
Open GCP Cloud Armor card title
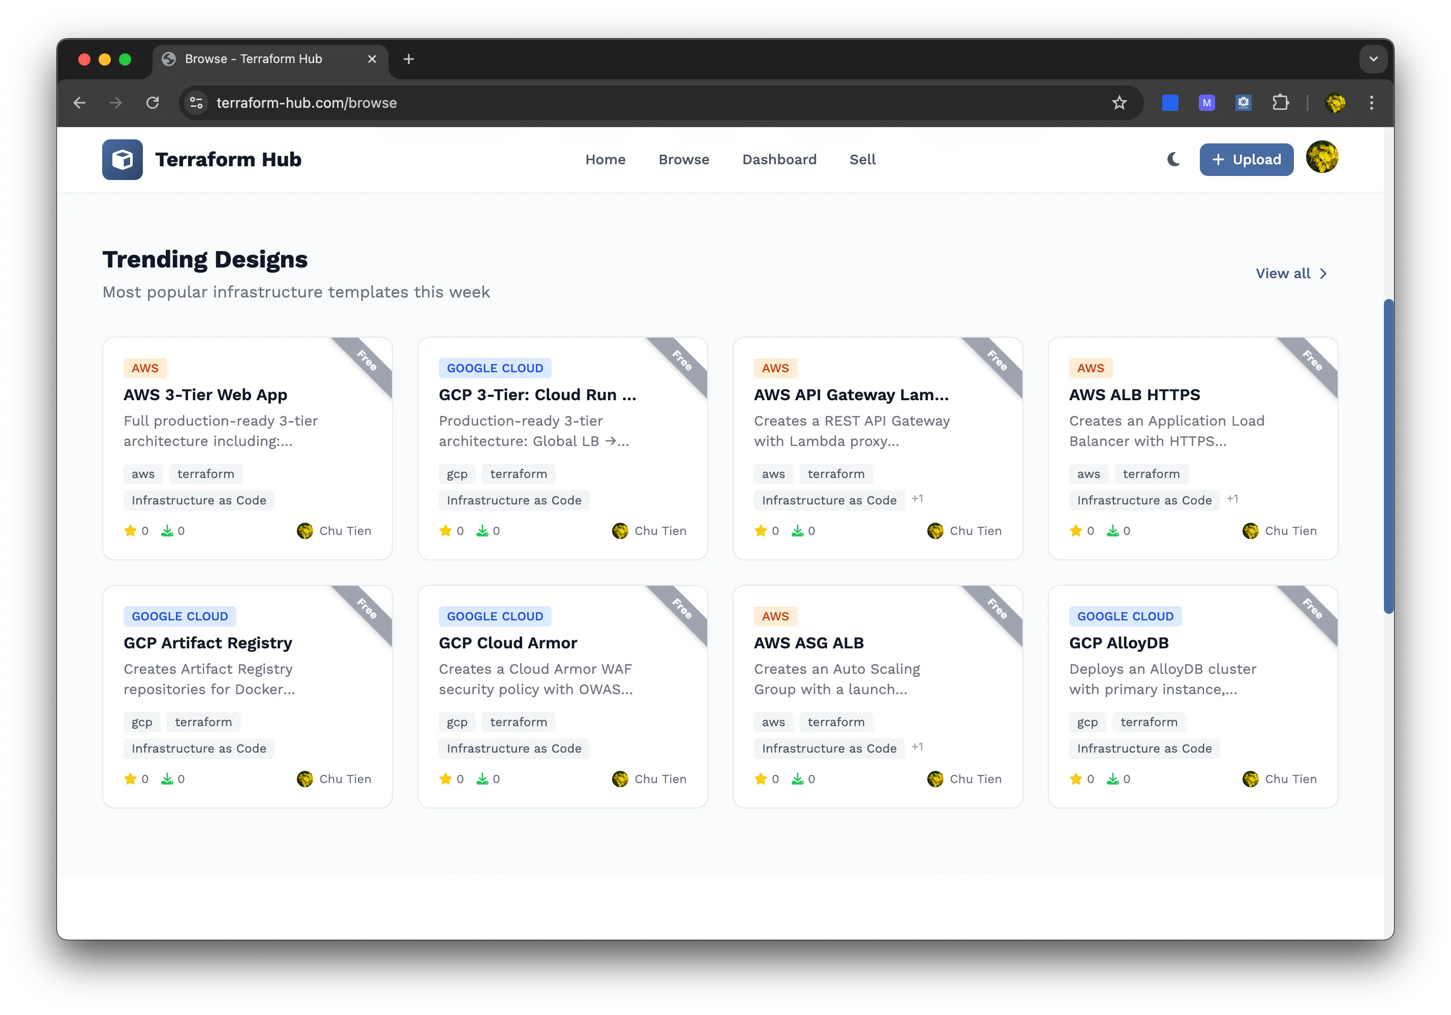(507, 643)
